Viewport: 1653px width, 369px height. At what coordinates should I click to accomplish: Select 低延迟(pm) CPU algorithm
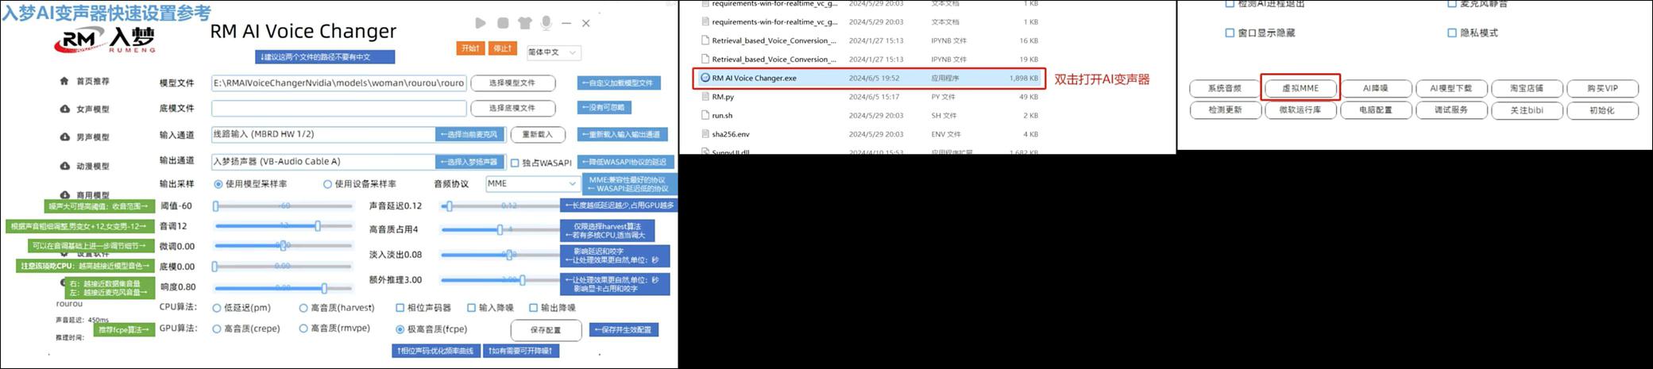coord(217,308)
